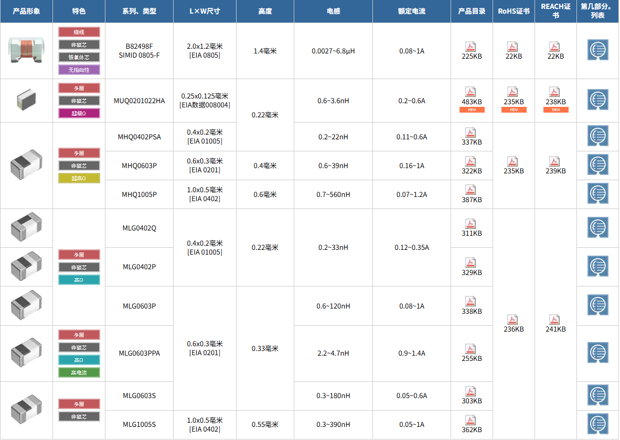Viewport: 620px width, 440px height.
Task: Download the 483KB product catalog PDF
Action: (x=471, y=92)
